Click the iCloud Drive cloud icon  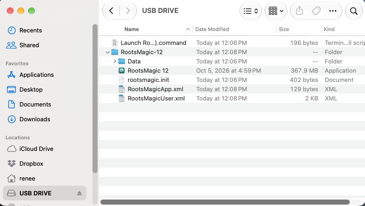[12, 149]
